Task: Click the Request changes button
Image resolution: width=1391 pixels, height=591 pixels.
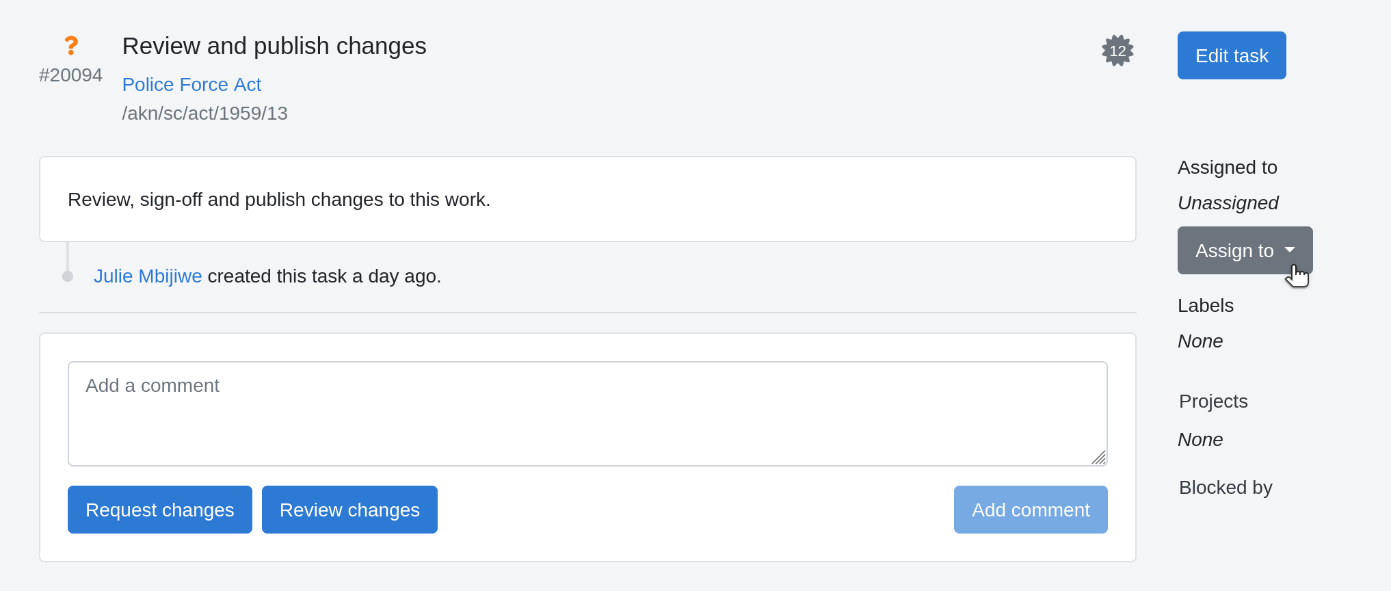Action: click(160, 510)
